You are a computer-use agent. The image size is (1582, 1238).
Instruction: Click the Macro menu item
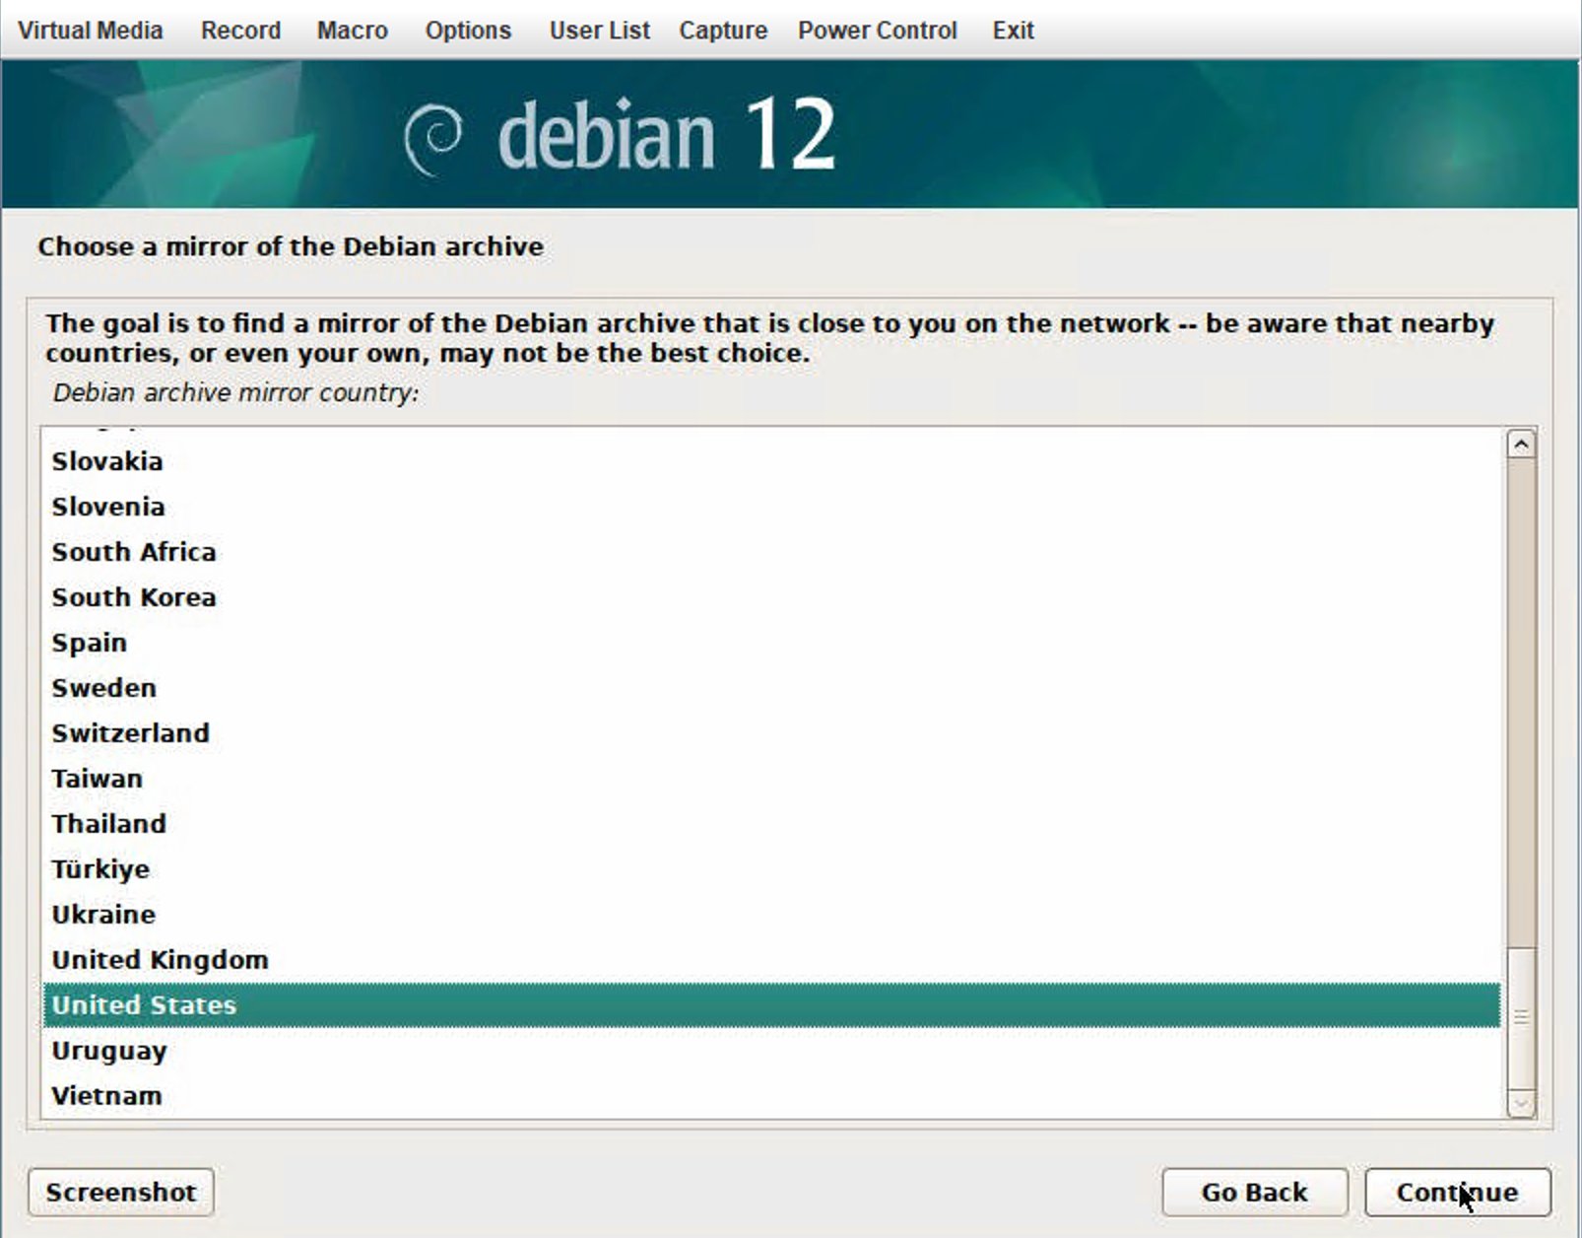(352, 31)
